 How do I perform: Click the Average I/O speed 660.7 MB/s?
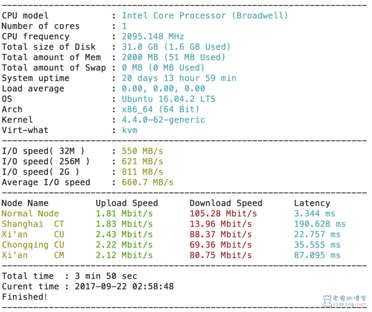[x=148, y=182]
